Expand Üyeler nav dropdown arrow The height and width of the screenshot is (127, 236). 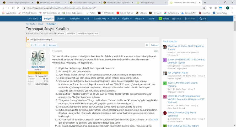point(131,19)
